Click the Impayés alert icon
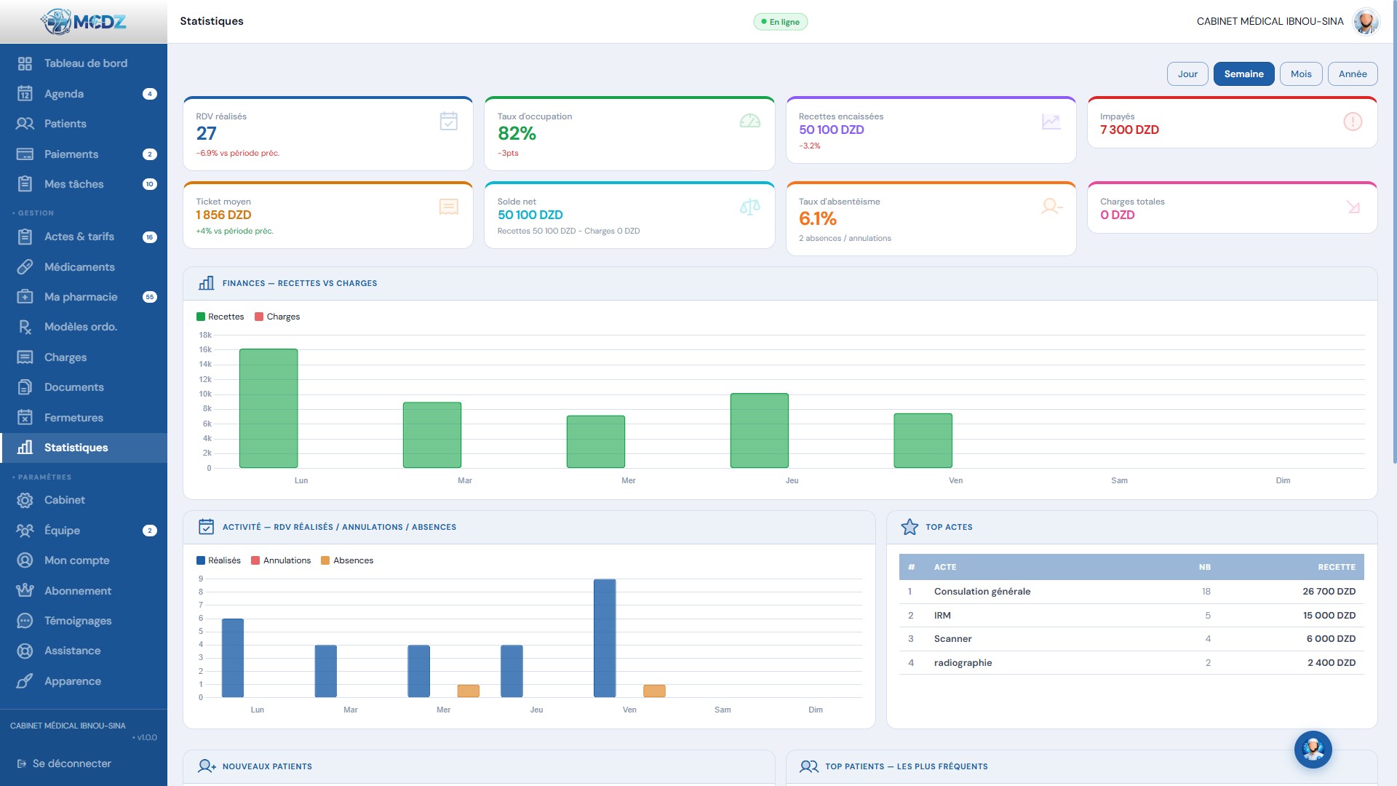 (1353, 122)
